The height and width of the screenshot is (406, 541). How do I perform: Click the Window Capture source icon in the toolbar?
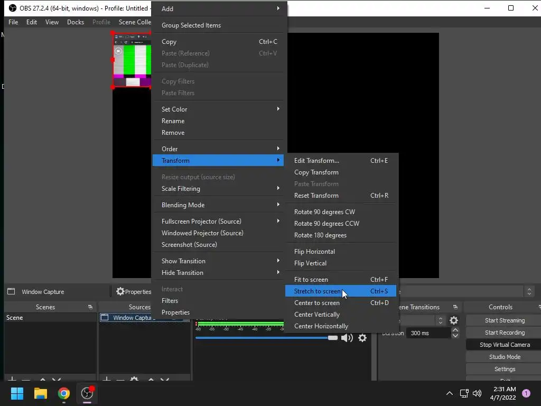point(11,291)
